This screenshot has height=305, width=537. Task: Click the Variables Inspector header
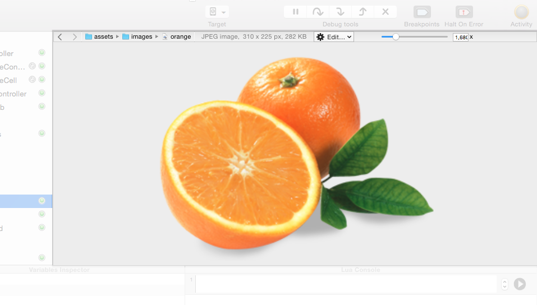59,270
